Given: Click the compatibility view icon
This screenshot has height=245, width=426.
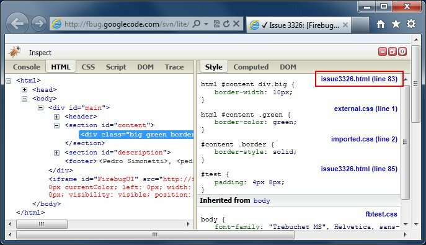Looking at the screenshot, I should [x=216, y=24].
